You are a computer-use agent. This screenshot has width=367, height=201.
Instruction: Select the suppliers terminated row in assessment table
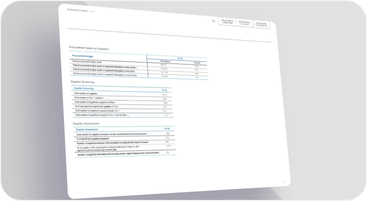125,154
